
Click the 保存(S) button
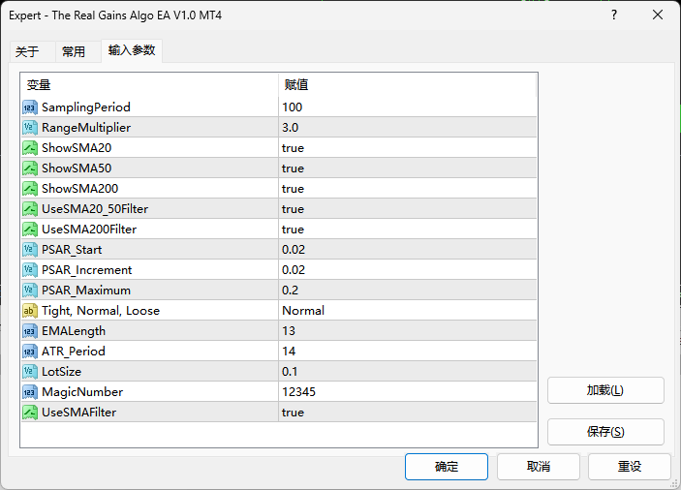point(605,432)
